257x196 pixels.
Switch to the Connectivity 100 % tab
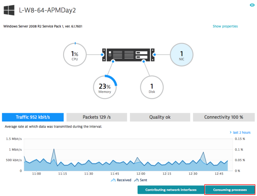(x=224, y=117)
